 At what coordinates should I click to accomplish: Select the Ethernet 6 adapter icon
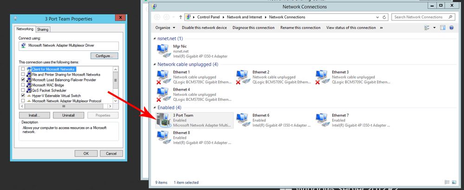(x=243, y=120)
